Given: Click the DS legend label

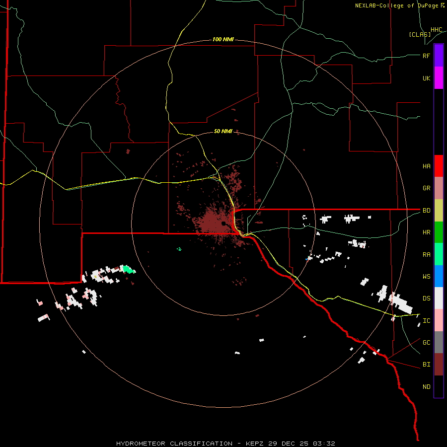Looking at the screenshot, I should (x=426, y=298).
